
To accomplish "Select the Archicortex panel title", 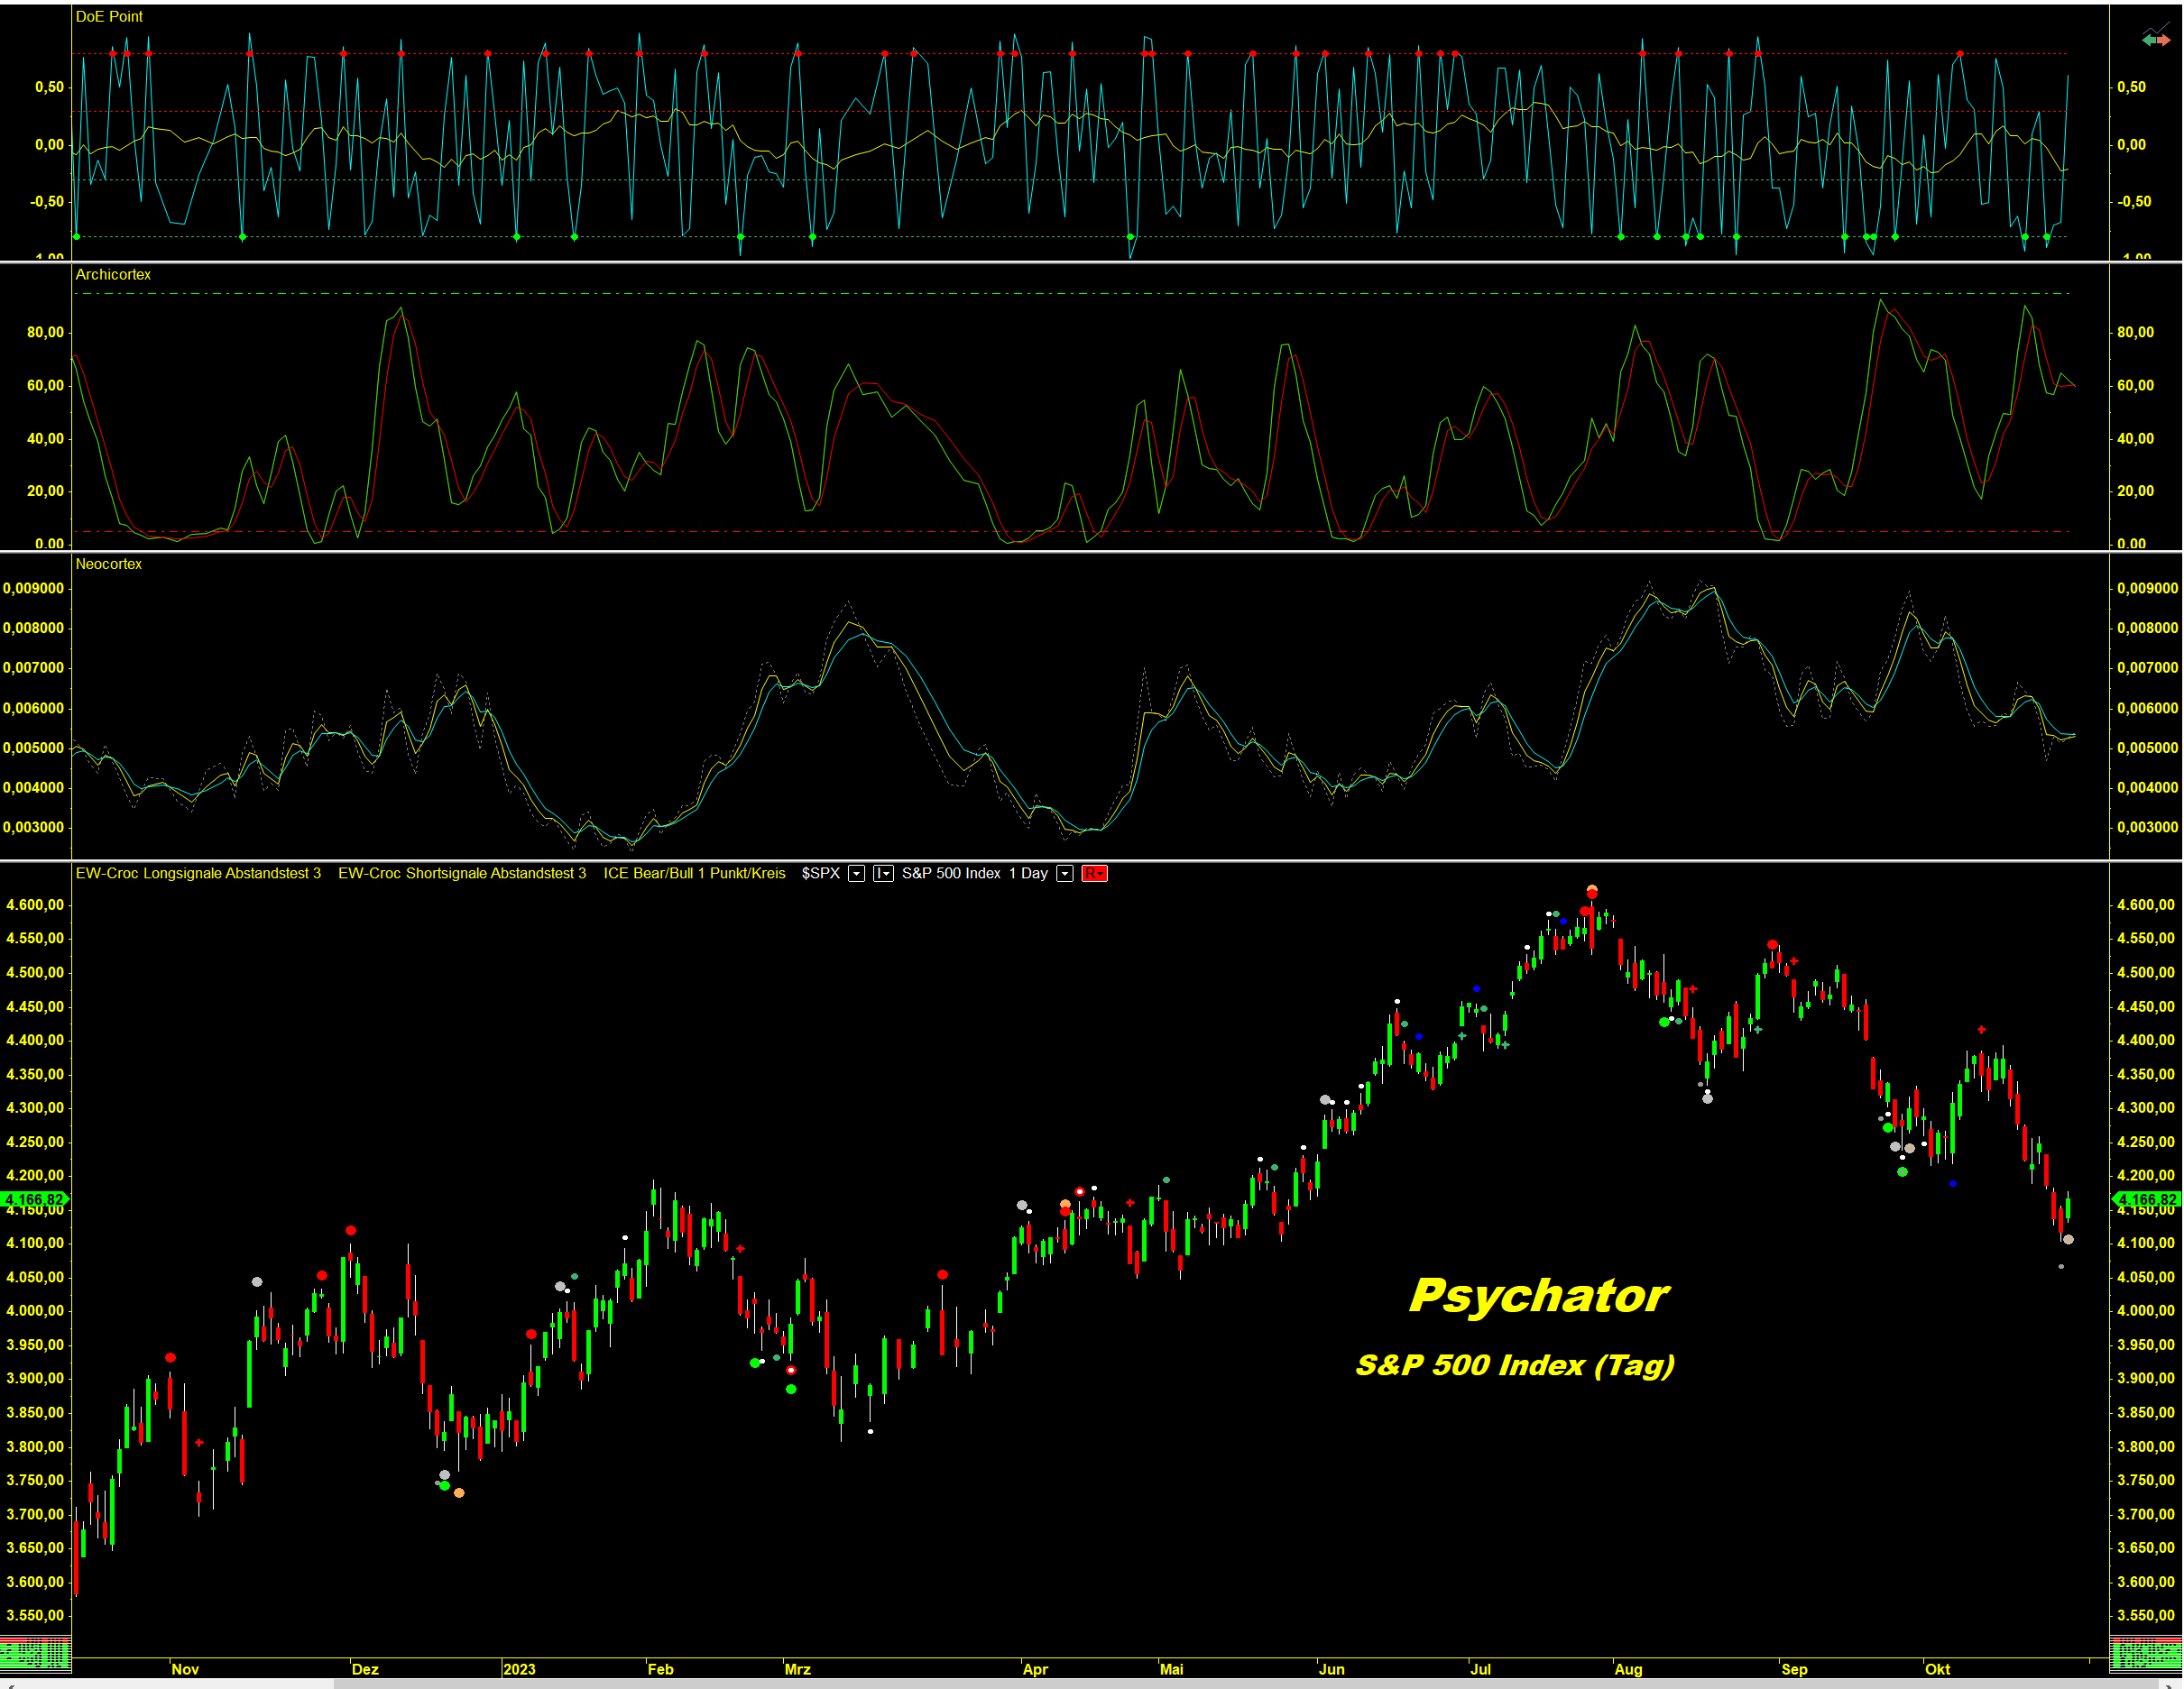I will click(113, 275).
